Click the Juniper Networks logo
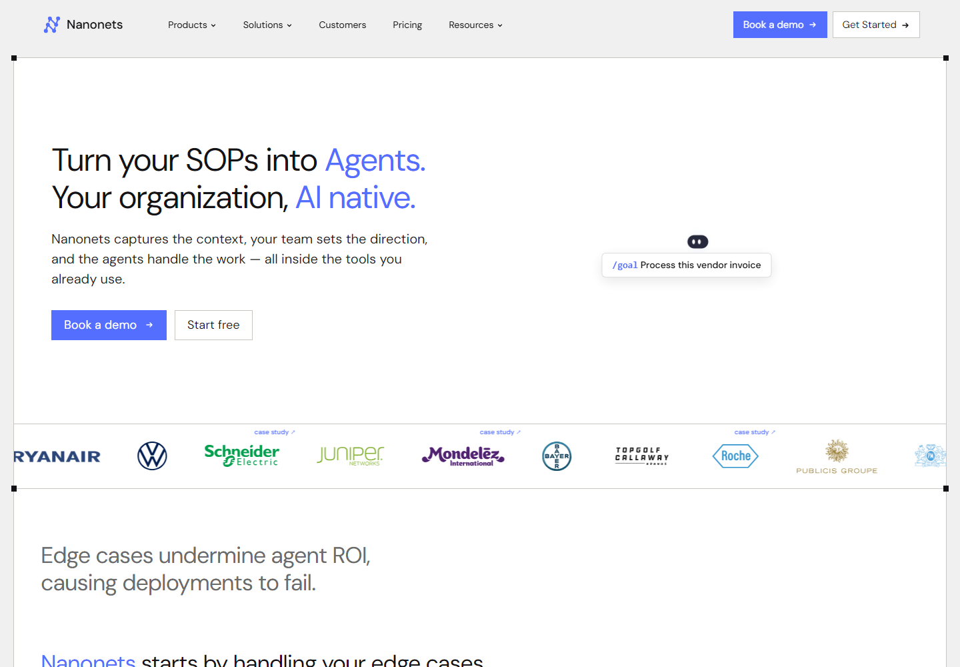This screenshot has width=960, height=667. (350, 456)
